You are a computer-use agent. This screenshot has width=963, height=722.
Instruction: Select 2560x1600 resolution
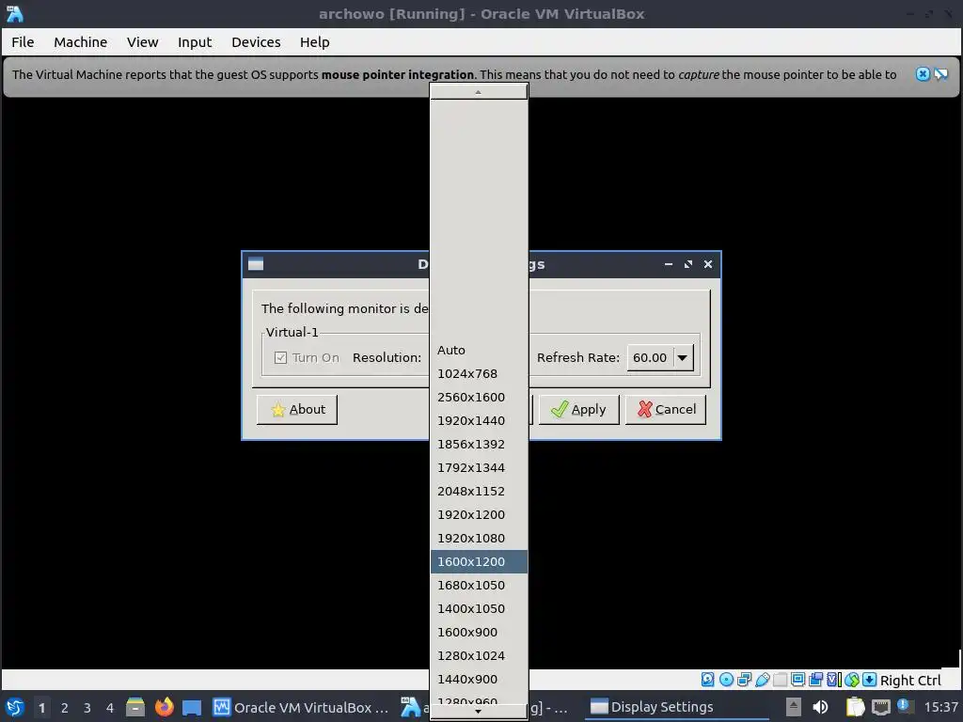[479, 398]
